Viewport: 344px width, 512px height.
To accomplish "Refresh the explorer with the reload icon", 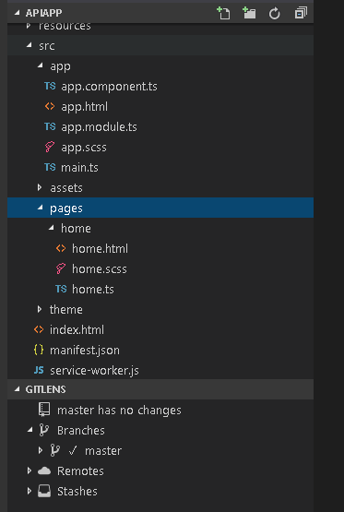I will point(275,14).
